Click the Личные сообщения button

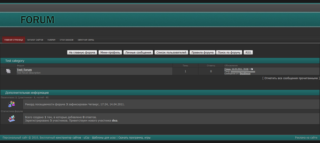pos(138,52)
